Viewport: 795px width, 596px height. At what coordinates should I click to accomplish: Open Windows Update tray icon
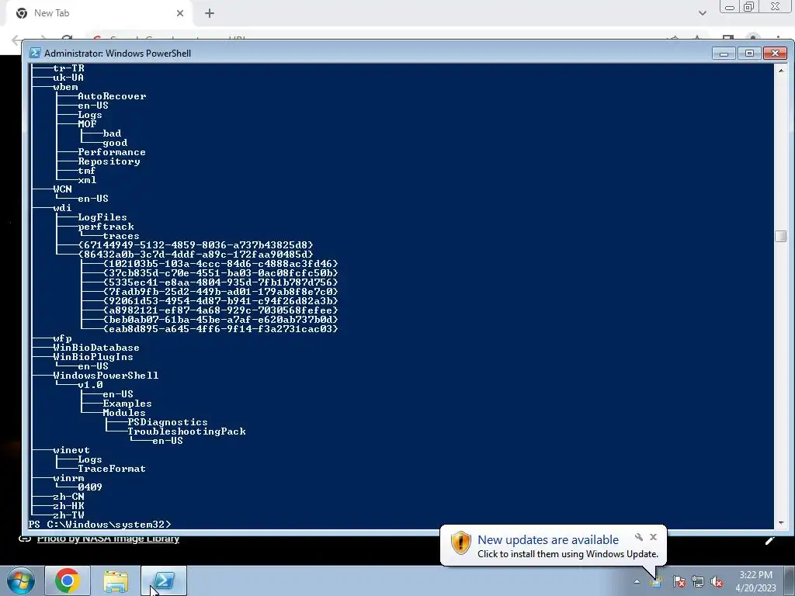657,581
